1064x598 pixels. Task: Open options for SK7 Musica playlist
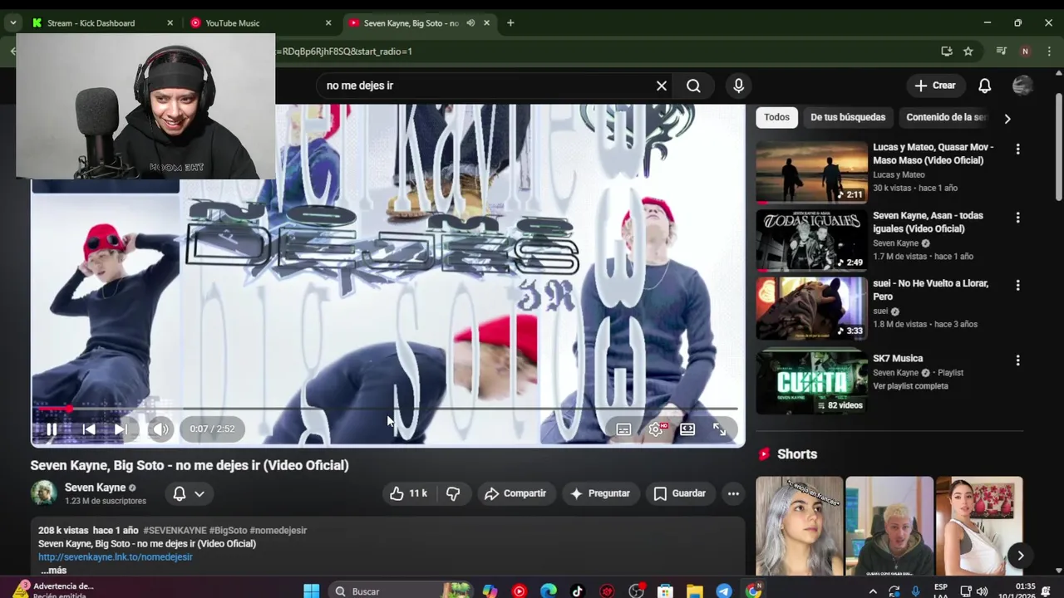(x=1017, y=360)
